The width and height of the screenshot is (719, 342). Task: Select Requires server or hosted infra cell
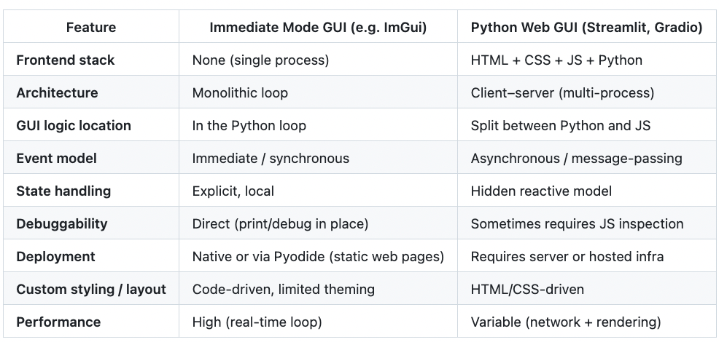pyautogui.click(x=567, y=256)
